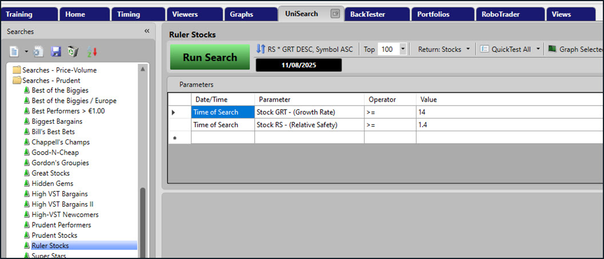Delete the search using the recycle bin icon
Image resolution: width=604 pixels, height=259 pixels.
73,52
